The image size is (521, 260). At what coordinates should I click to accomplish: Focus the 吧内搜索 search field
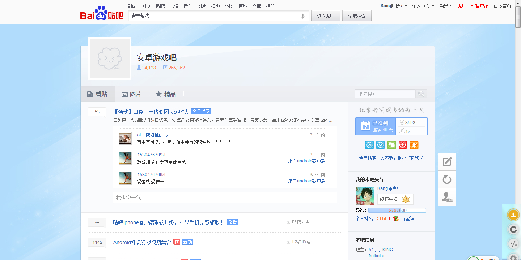385,94
